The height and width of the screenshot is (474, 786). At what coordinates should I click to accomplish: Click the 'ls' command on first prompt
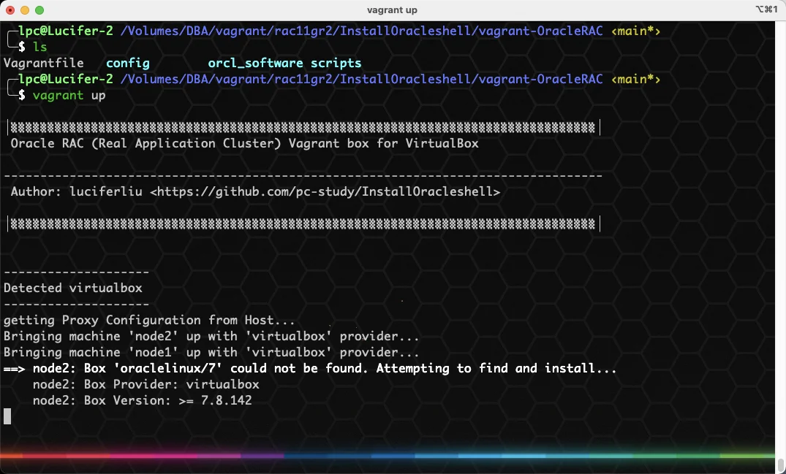click(x=40, y=47)
